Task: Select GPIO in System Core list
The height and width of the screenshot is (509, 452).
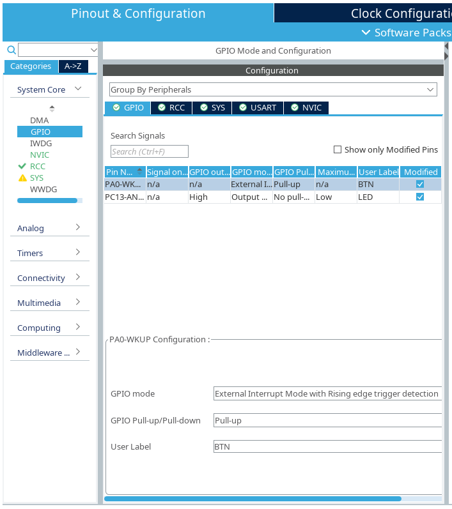Action: [50, 132]
